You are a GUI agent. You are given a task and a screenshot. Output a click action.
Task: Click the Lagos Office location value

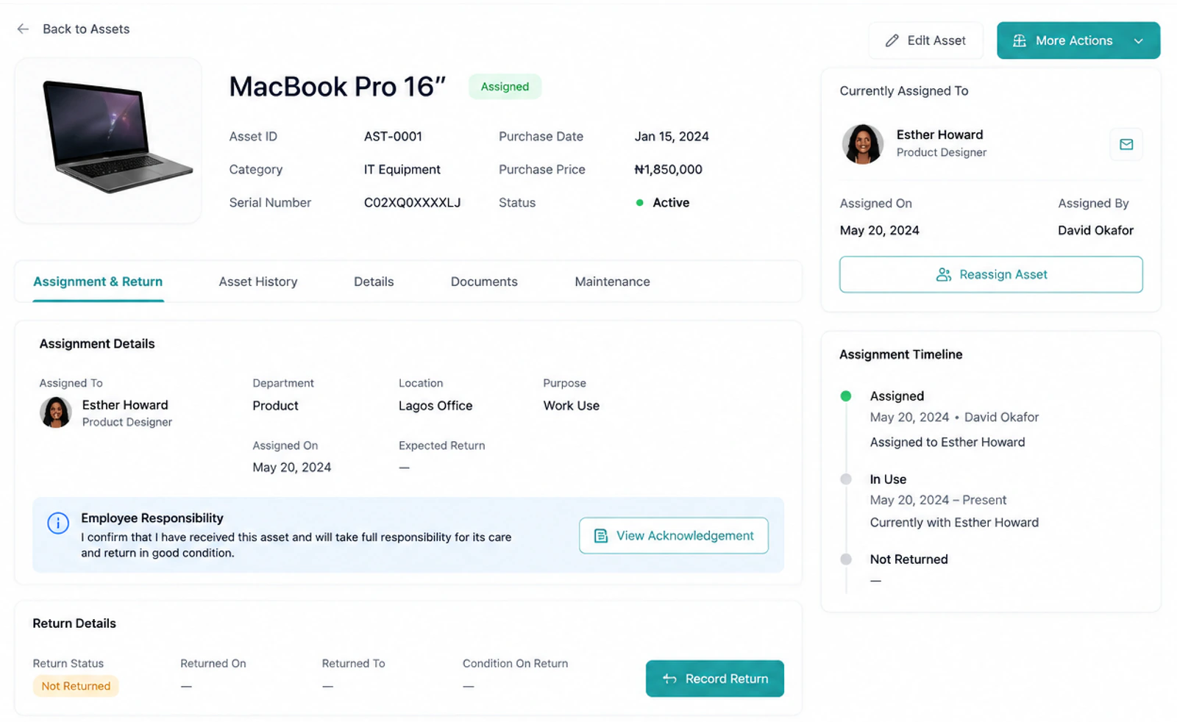435,406
